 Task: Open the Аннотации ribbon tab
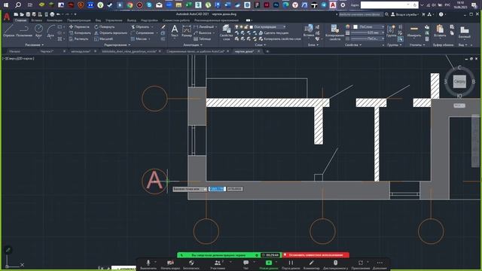(x=54, y=20)
